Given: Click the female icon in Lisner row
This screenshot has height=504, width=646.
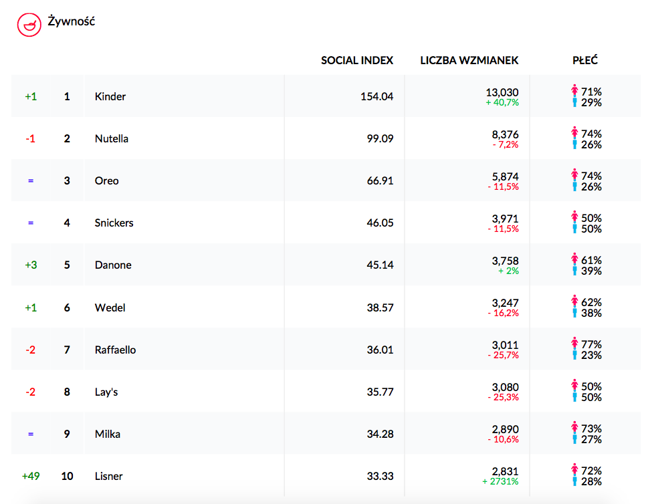Looking at the screenshot, I should (574, 470).
